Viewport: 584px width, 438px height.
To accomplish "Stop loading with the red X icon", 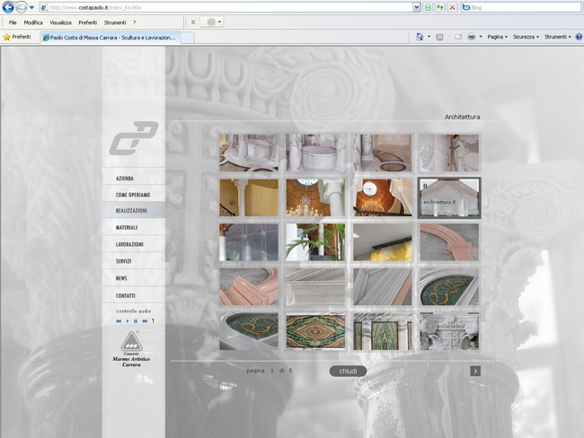I will pyautogui.click(x=452, y=7).
